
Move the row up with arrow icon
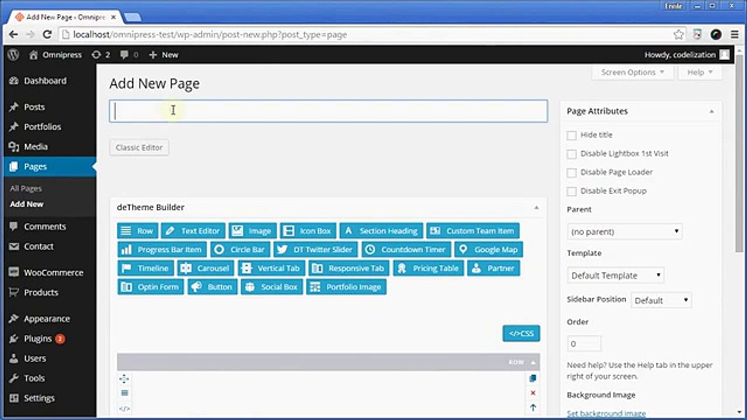click(533, 408)
